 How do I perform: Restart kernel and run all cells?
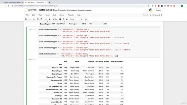coord(67,19)
